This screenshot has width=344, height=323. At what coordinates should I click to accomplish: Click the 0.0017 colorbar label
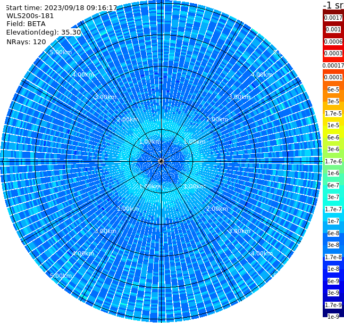[333, 18]
